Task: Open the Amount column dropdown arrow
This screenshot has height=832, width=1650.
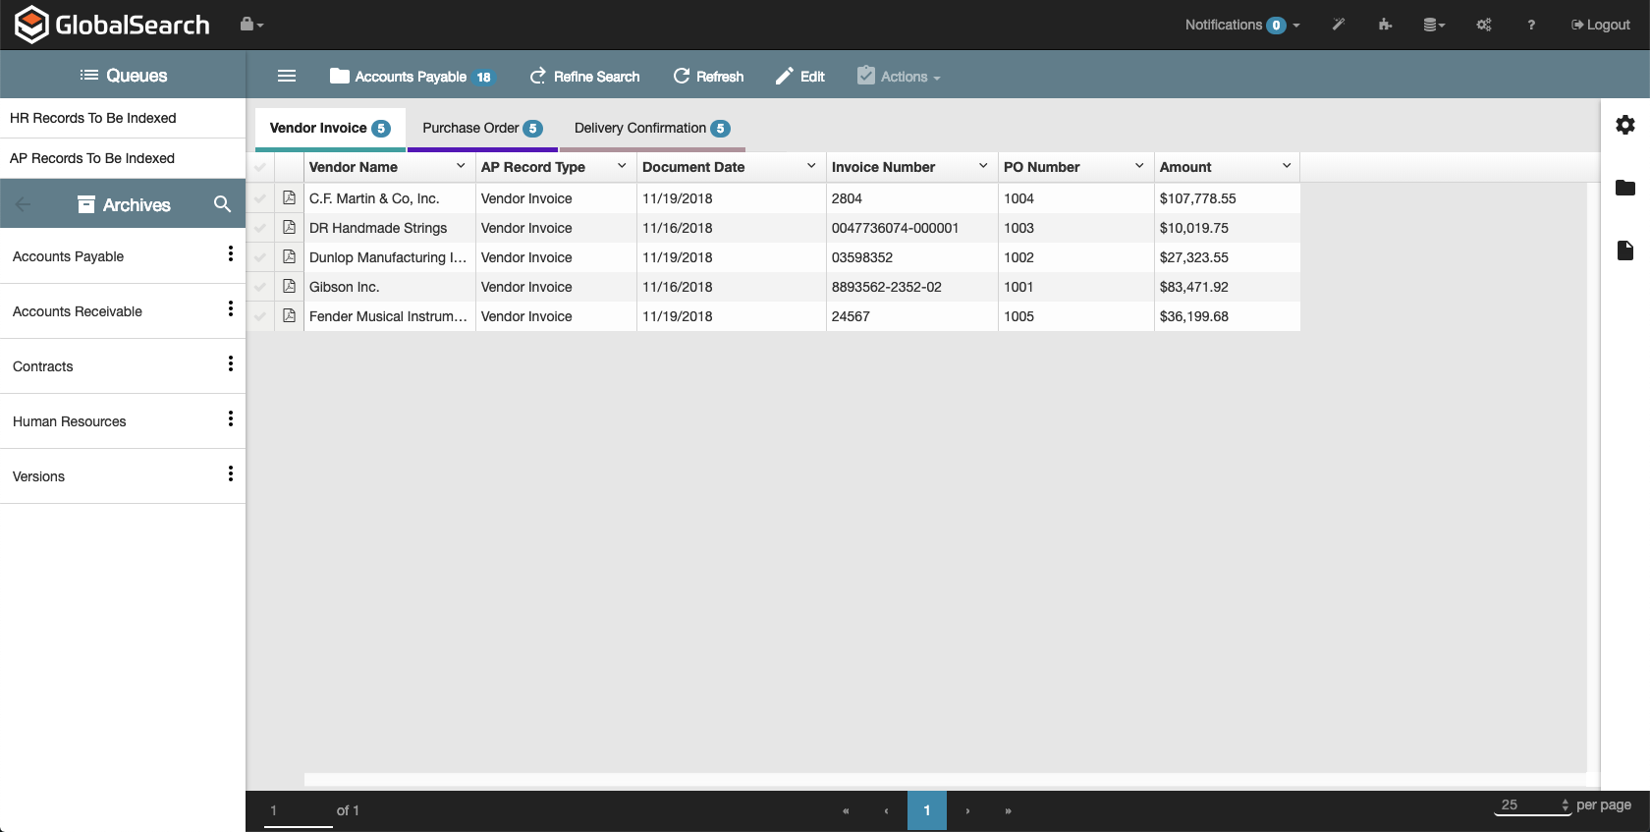Action: tap(1287, 166)
